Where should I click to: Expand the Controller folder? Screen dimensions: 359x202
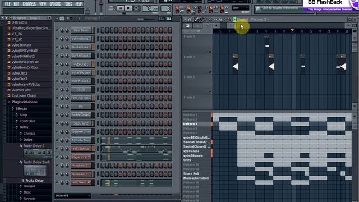(x=17, y=121)
